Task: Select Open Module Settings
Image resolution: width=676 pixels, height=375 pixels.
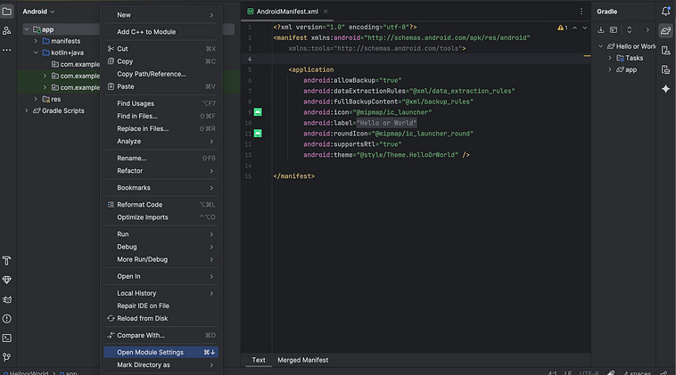Action: [x=161, y=352]
